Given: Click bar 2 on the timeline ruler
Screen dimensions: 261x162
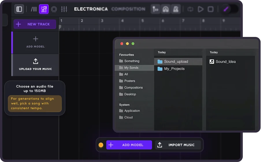Looking at the screenshot, I should click(82, 21).
